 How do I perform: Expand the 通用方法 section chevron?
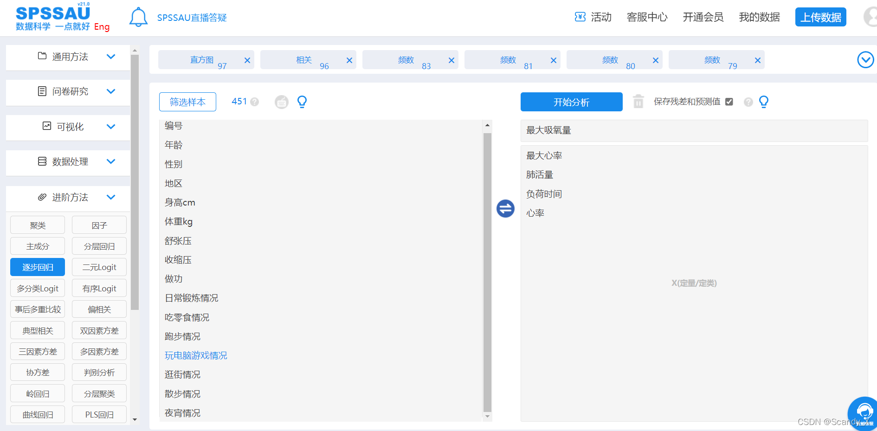click(x=111, y=57)
